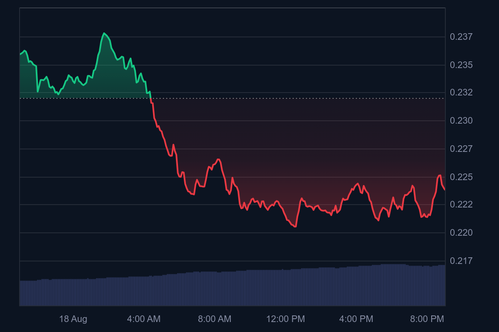Click the dotted opening price reference line
This screenshot has height=332, width=499.
pos(249,98)
